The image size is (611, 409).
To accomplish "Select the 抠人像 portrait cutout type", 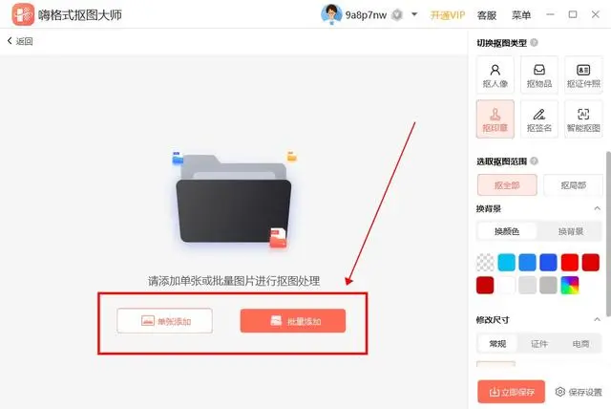I will pyautogui.click(x=495, y=75).
